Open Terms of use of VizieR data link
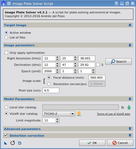Image resolution: width=136 pixels, height=149 pixels. (113, 114)
